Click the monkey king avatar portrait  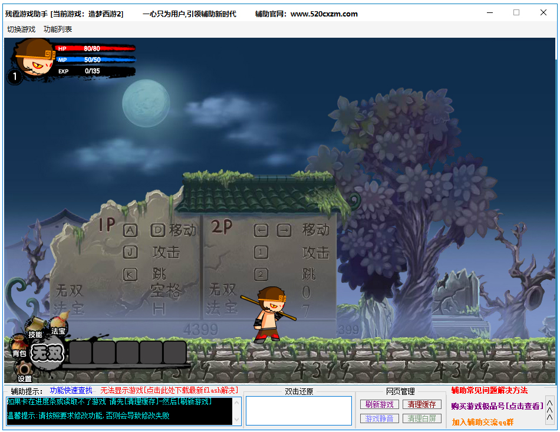pyautogui.click(x=35, y=57)
